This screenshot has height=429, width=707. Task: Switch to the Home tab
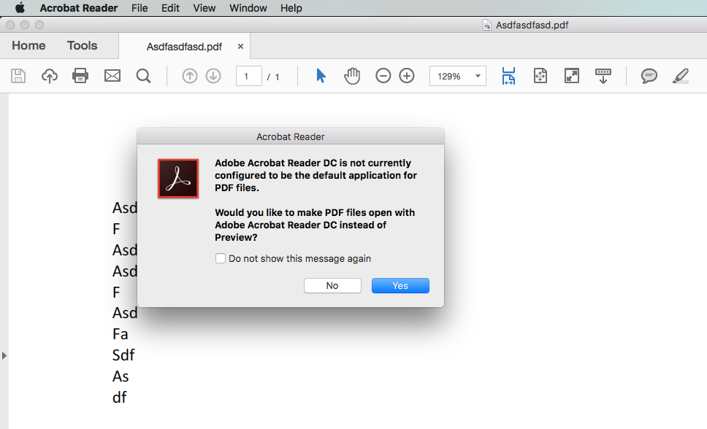[29, 45]
